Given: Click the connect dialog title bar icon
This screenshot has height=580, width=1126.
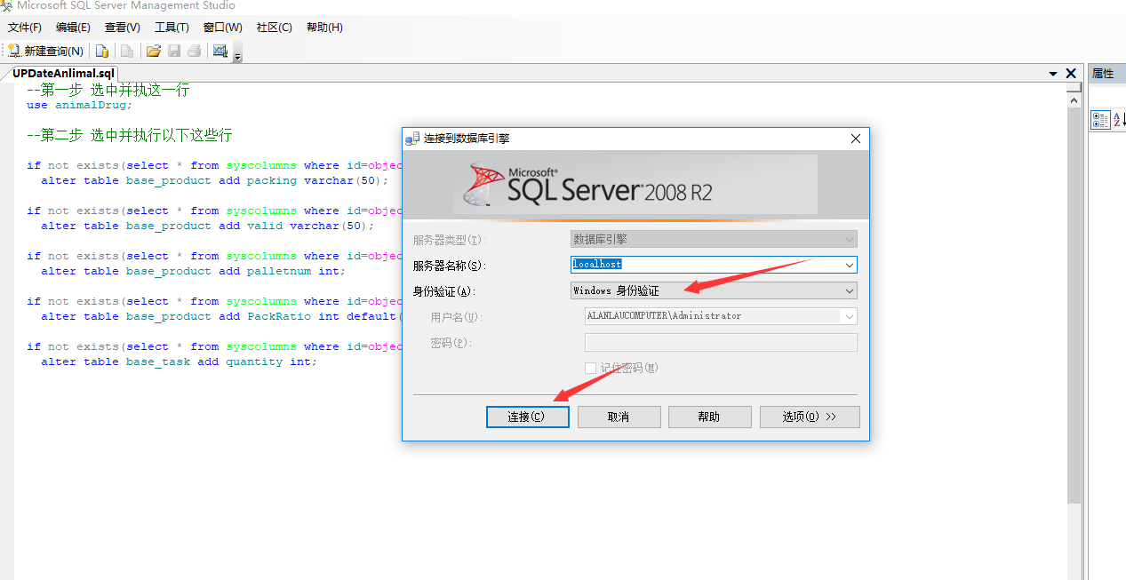Looking at the screenshot, I should 412,139.
